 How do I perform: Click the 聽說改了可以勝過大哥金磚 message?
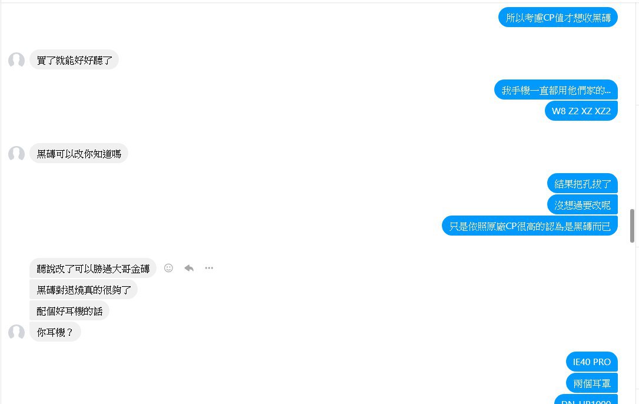pyautogui.click(x=93, y=269)
